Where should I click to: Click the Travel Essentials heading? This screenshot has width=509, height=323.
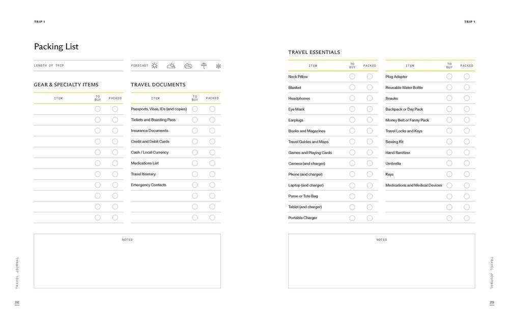314,52
